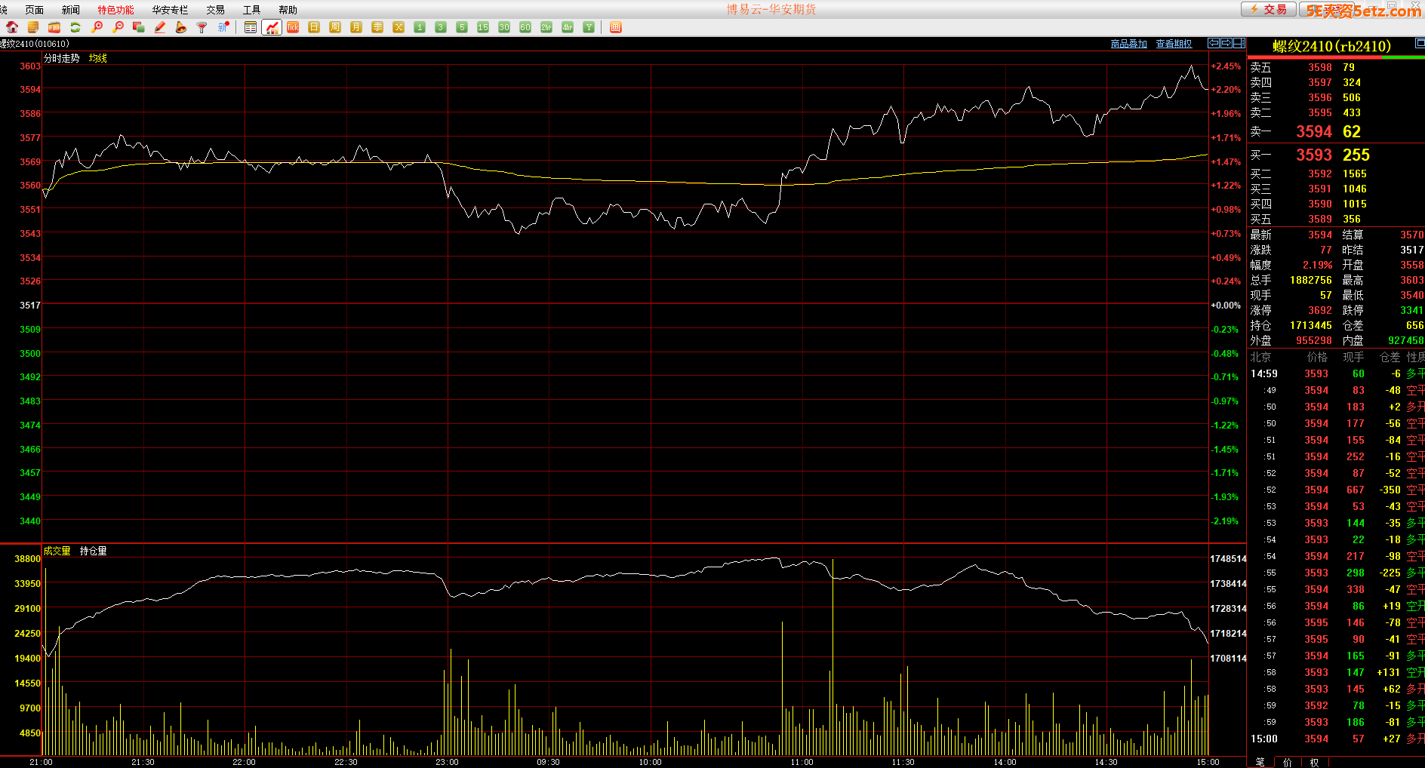This screenshot has width=1425, height=768.
Task: Open the 特色功能 menu
Action: 115,10
